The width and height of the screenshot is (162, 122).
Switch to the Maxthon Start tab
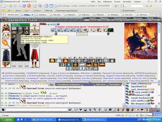[x=13, y=15]
